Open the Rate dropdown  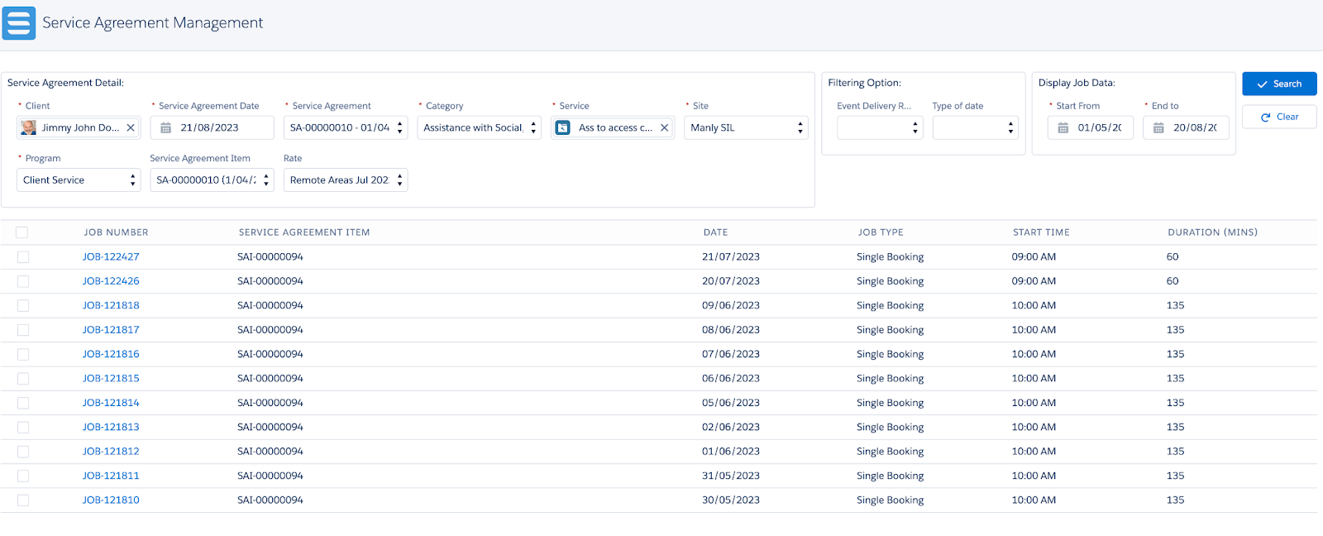tap(346, 180)
